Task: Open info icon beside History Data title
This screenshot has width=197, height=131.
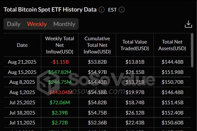Action: pyautogui.click(x=102, y=10)
